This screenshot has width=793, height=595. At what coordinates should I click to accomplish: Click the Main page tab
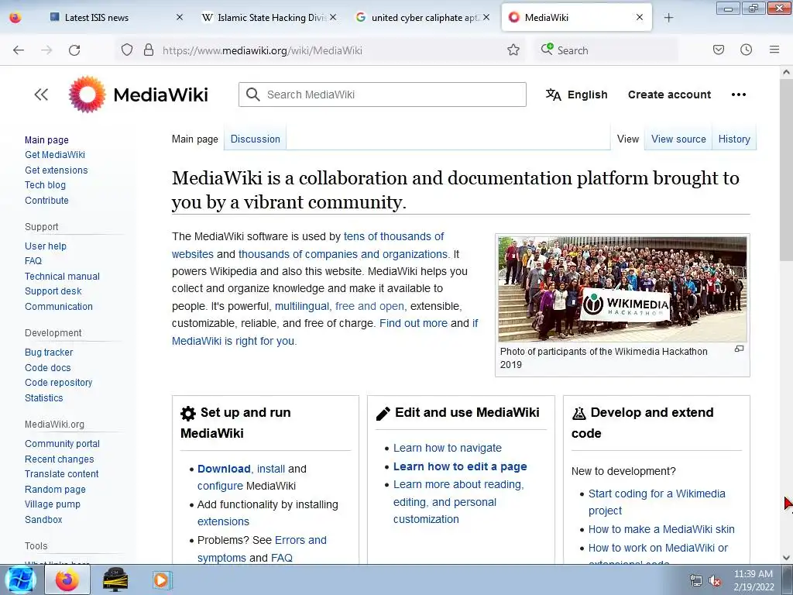(194, 139)
